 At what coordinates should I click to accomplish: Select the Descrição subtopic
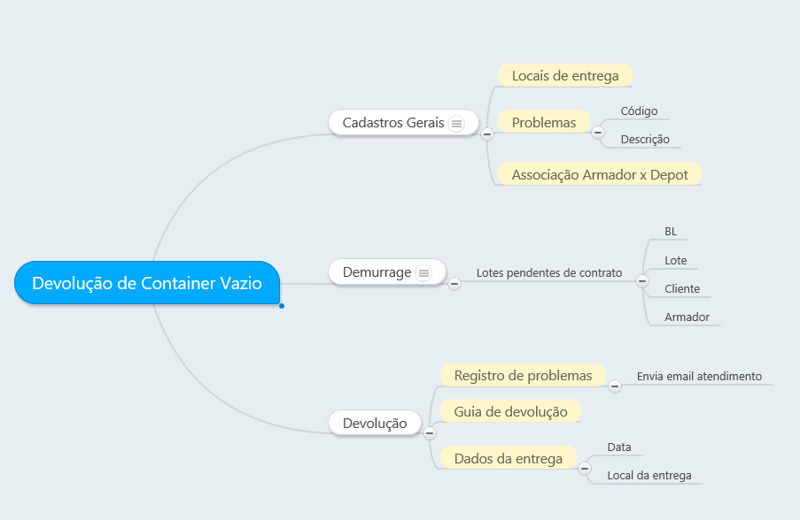coord(645,139)
